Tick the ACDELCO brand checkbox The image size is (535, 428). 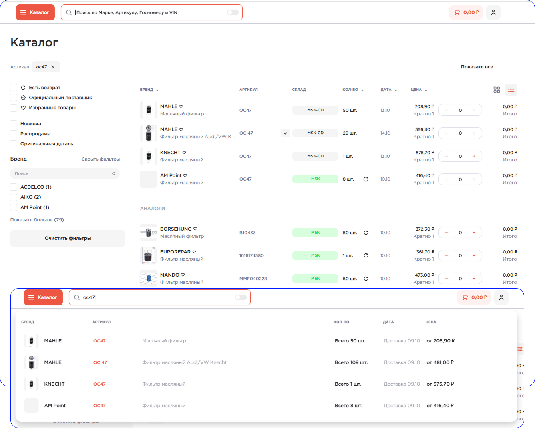tap(14, 187)
